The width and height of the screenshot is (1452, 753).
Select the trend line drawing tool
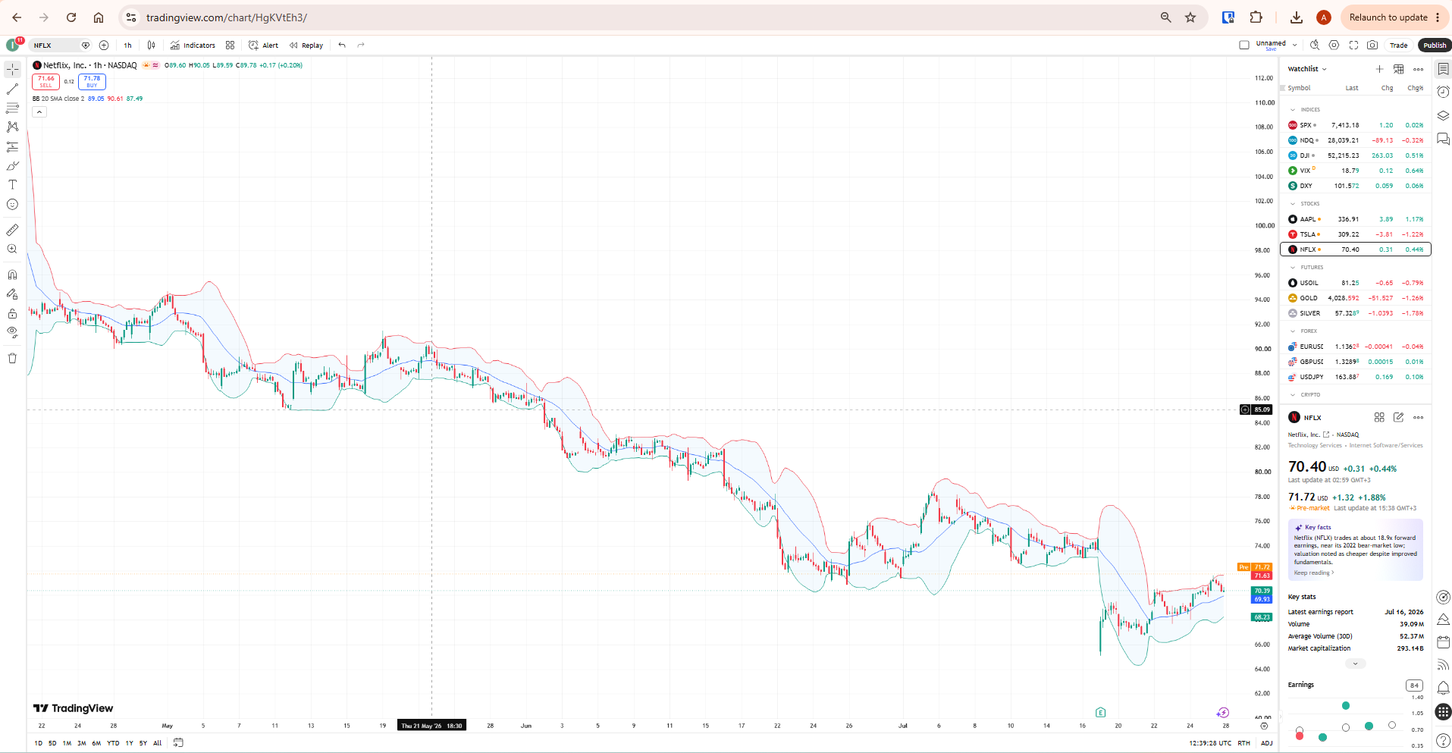pyautogui.click(x=12, y=89)
